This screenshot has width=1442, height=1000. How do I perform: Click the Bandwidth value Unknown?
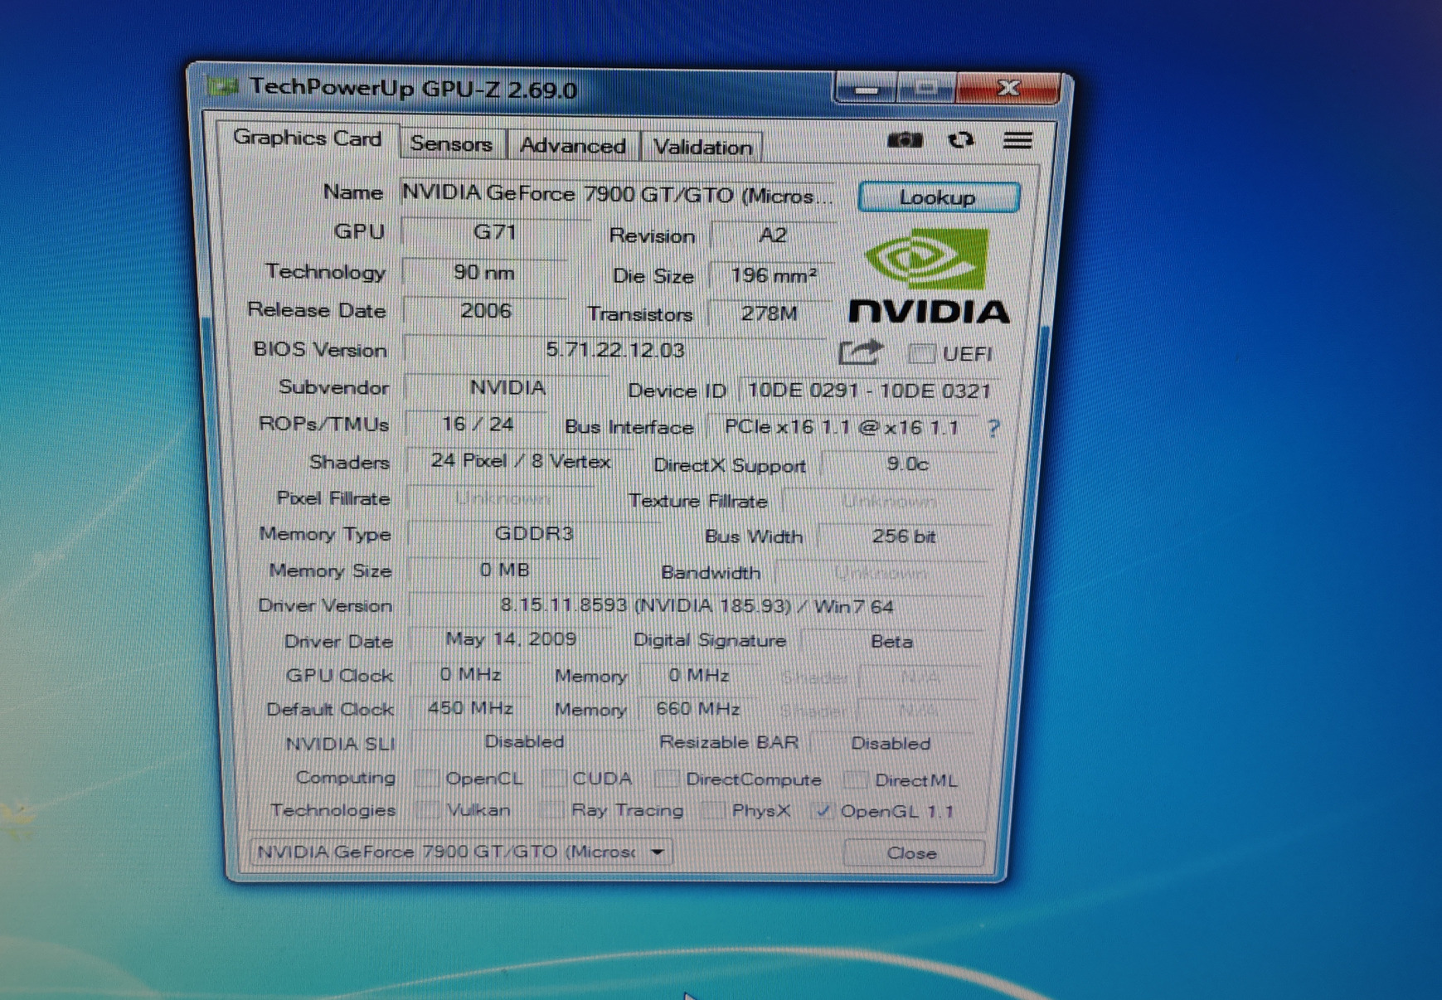tap(881, 572)
